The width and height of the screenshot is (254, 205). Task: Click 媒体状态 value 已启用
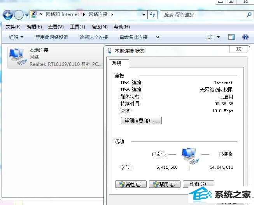coord(226,97)
